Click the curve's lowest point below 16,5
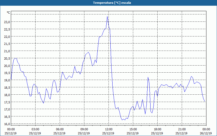This screenshot has width=217, height=136. [122, 120]
